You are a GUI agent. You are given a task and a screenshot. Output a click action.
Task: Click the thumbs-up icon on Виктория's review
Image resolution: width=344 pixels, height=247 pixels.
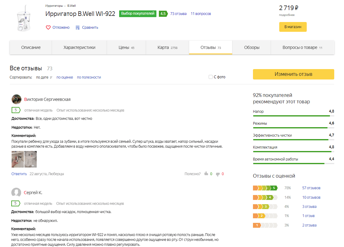[x=206, y=173]
